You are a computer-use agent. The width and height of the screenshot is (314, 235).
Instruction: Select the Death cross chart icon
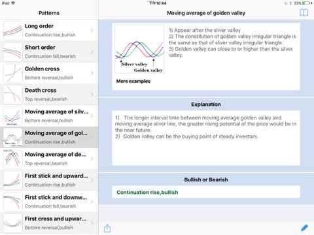pyautogui.click(x=13, y=95)
